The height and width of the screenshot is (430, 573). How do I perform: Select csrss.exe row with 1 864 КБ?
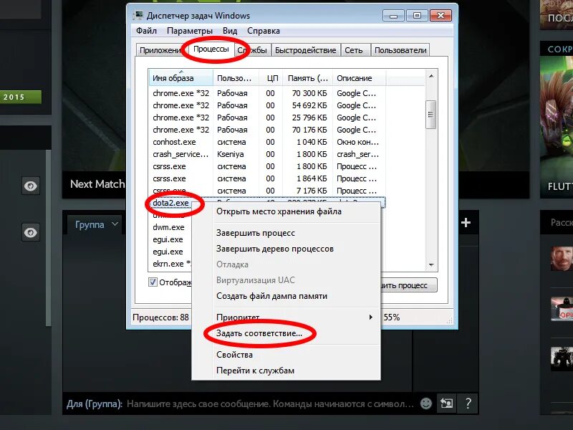(x=269, y=178)
